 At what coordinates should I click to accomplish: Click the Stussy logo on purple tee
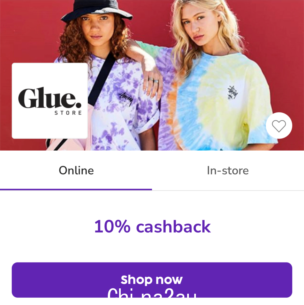pyautogui.click(x=126, y=99)
